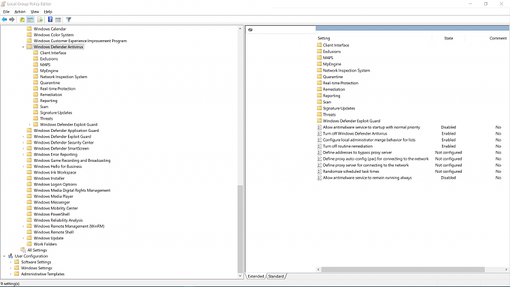Expand the Windows Hello for Business node
The width and height of the screenshot is (510, 287).
coord(23,166)
